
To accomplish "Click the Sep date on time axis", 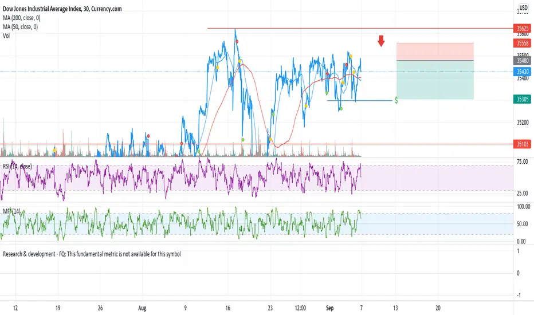I will click(329, 308).
